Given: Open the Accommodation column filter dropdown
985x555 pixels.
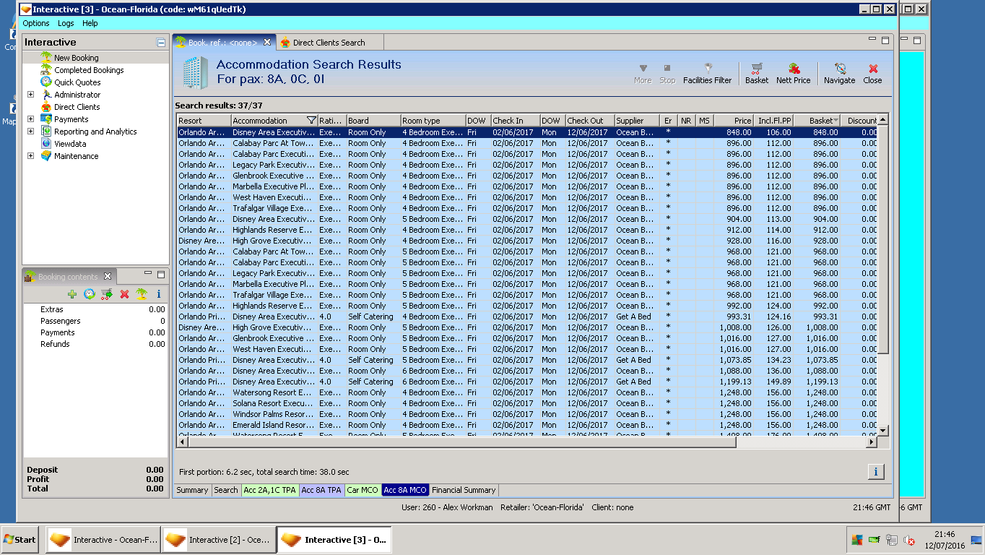Looking at the screenshot, I should click(x=311, y=121).
